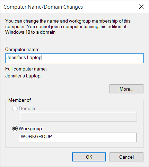Click the "Domain:" label text
149x167 pixels.
coord(27,109)
